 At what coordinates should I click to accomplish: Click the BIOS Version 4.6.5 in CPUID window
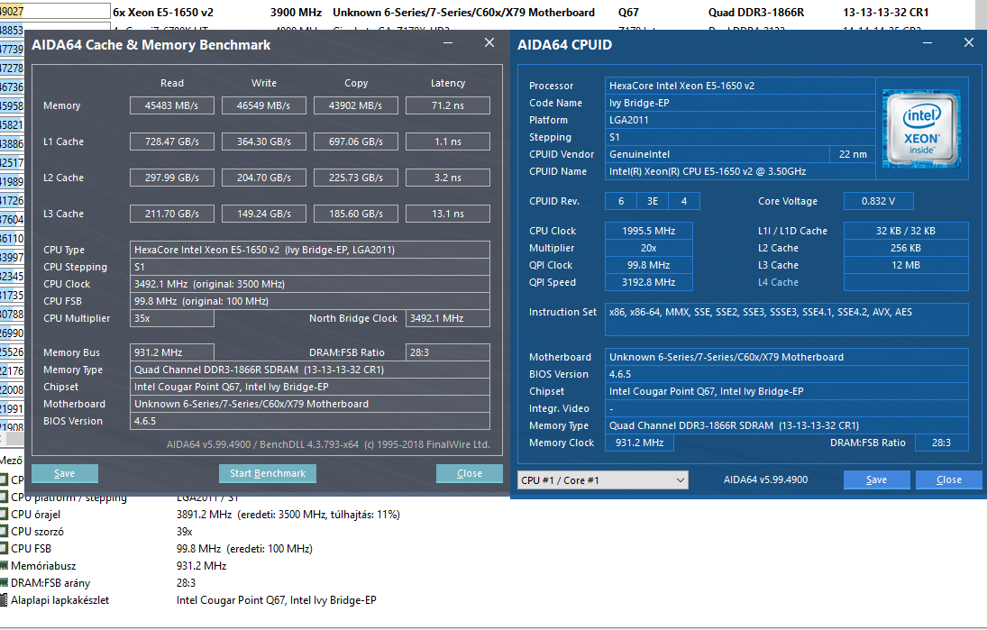786,374
